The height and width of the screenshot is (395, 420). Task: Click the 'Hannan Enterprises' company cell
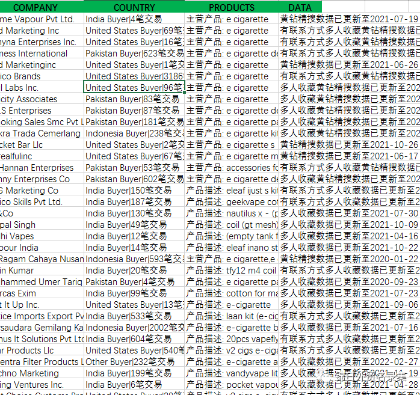pos(42,168)
